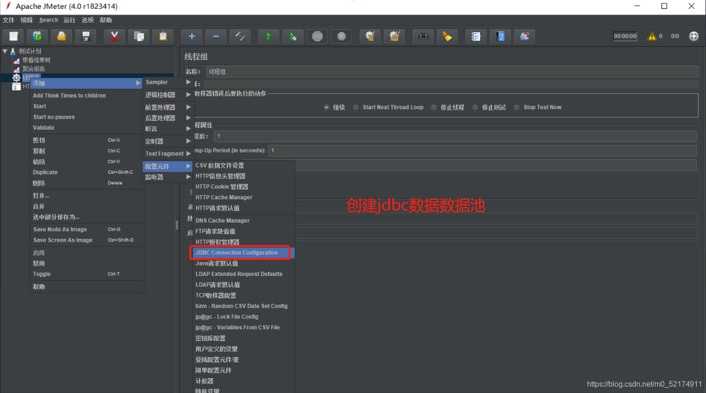Select 察看结果树 in test plan tree
The height and width of the screenshot is (393, 706).
coord(36,60)
